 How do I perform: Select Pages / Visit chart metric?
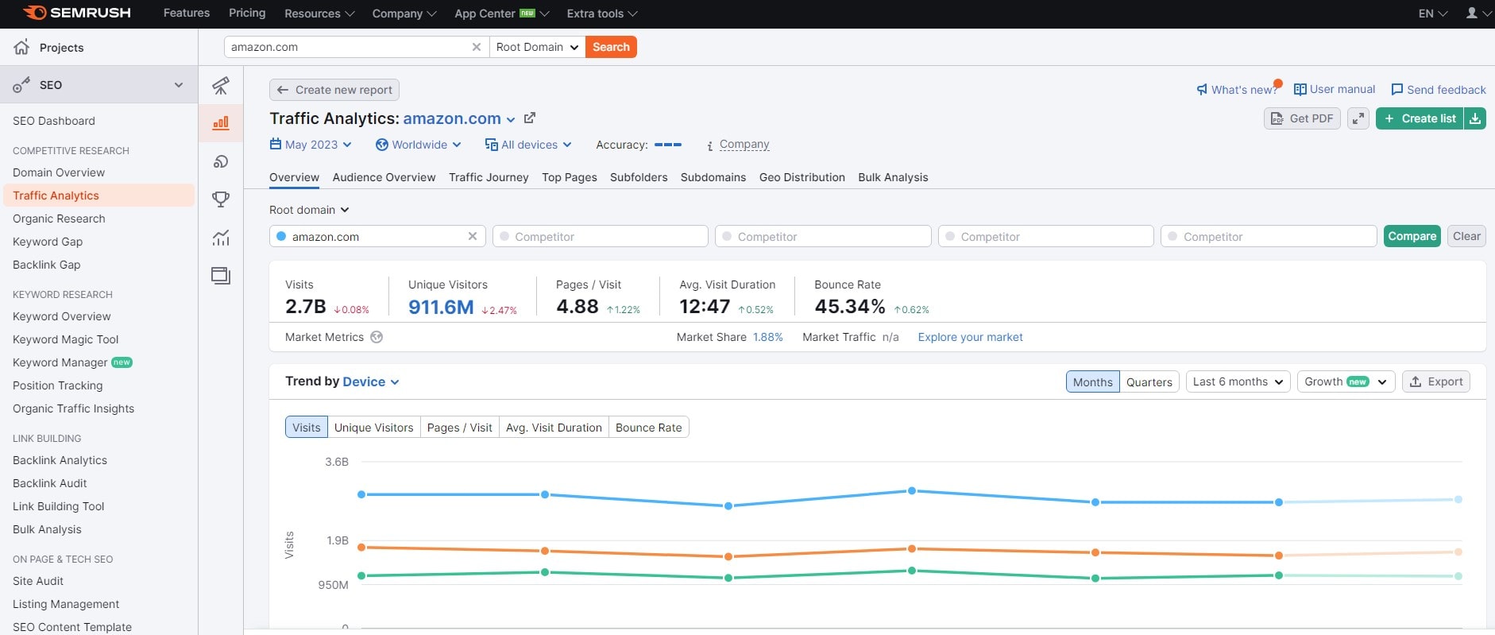click(x=459, y=427)
